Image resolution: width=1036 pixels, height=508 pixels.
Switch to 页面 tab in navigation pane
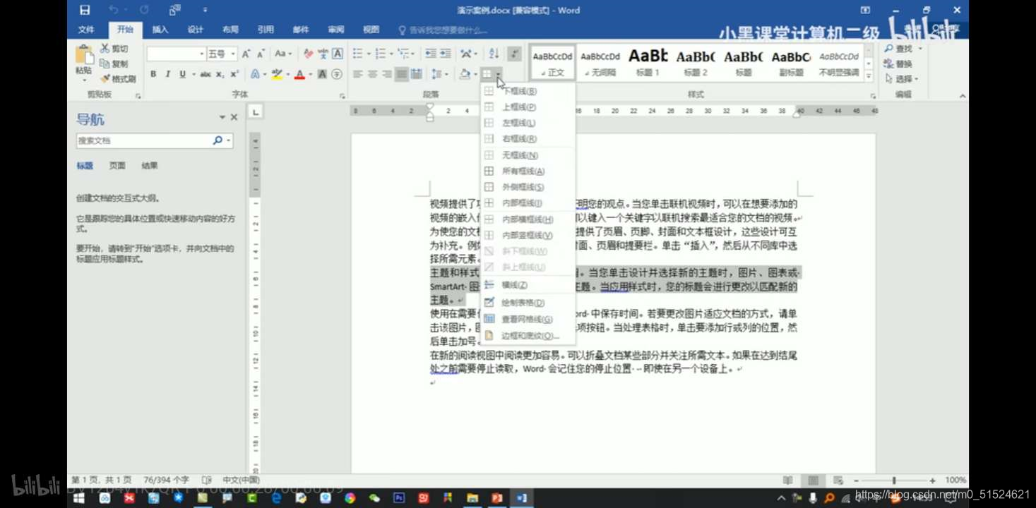tap(117, 166)
